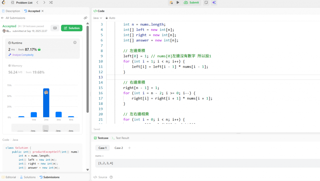This screenshot has height=181, width=320.
Task: Click the Beats 87.17% runtime badge icon
Action: click(39, 49)
